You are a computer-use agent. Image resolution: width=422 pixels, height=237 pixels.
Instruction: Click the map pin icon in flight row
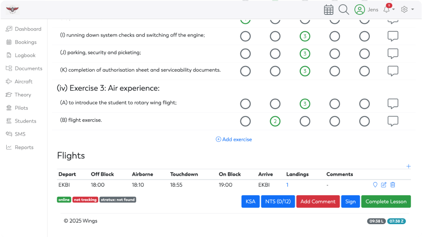tap(375, 185)
